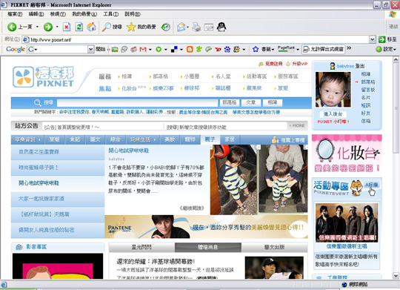Click the 化妝台 mirror banner
Screen dimensions: 400x290
pyautogui.click(x=347, y=154)
